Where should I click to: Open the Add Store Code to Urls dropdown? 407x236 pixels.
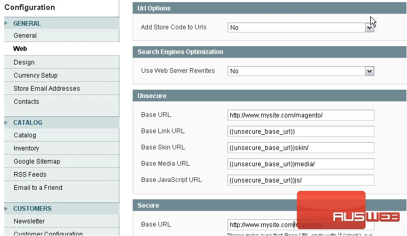coord(301,27)
